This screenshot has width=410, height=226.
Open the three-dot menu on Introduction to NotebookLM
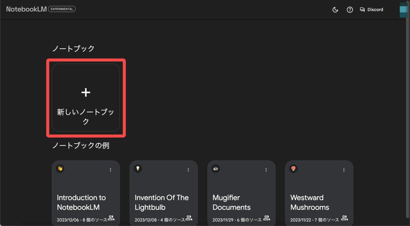[110, 170]
